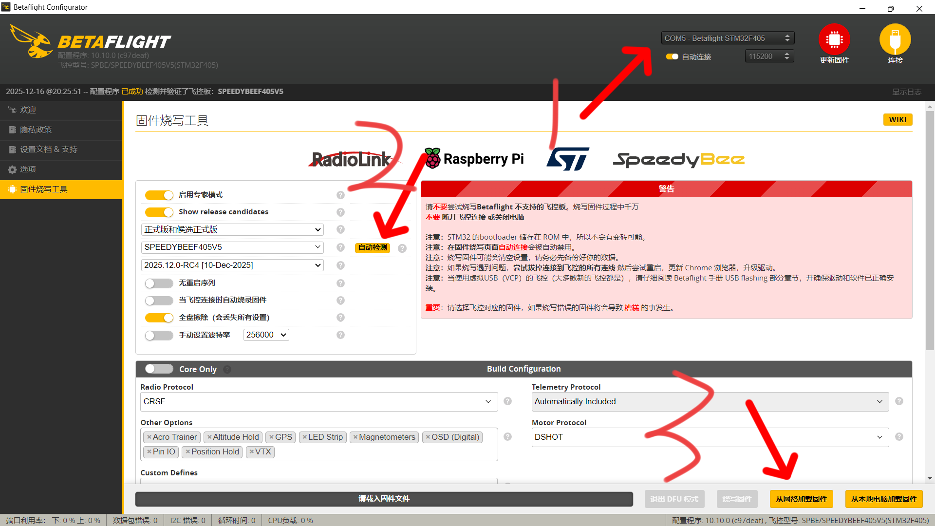Click the yellow WIKI button
This screenshot has height=526, width=935.
pos(897,120)
